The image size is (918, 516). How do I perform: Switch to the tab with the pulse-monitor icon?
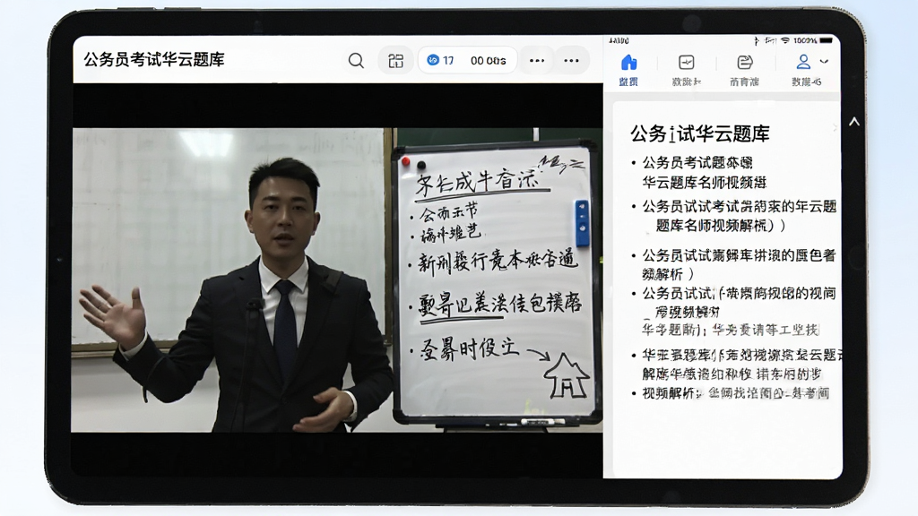pos(686,70)
